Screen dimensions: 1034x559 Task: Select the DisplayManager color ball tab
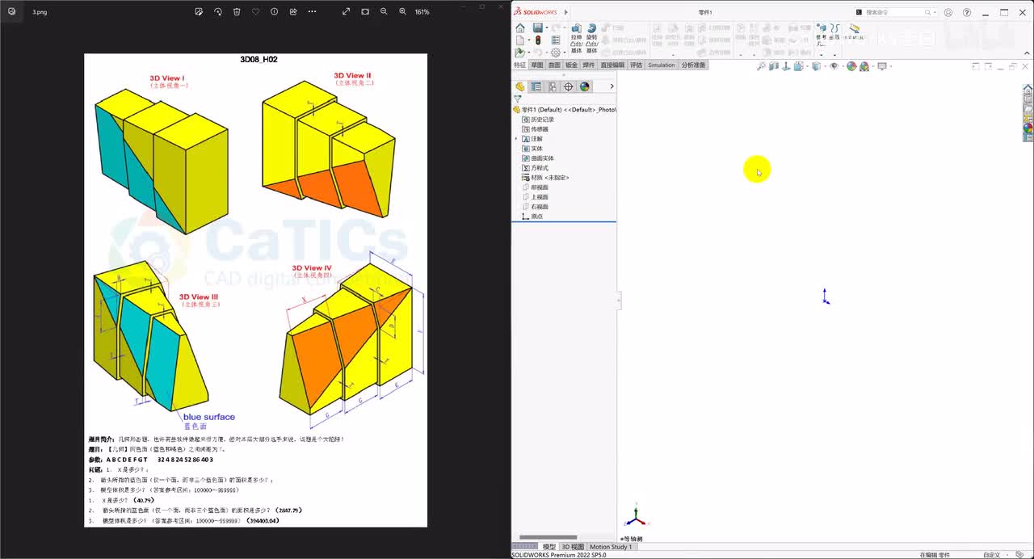pos(585,86)
